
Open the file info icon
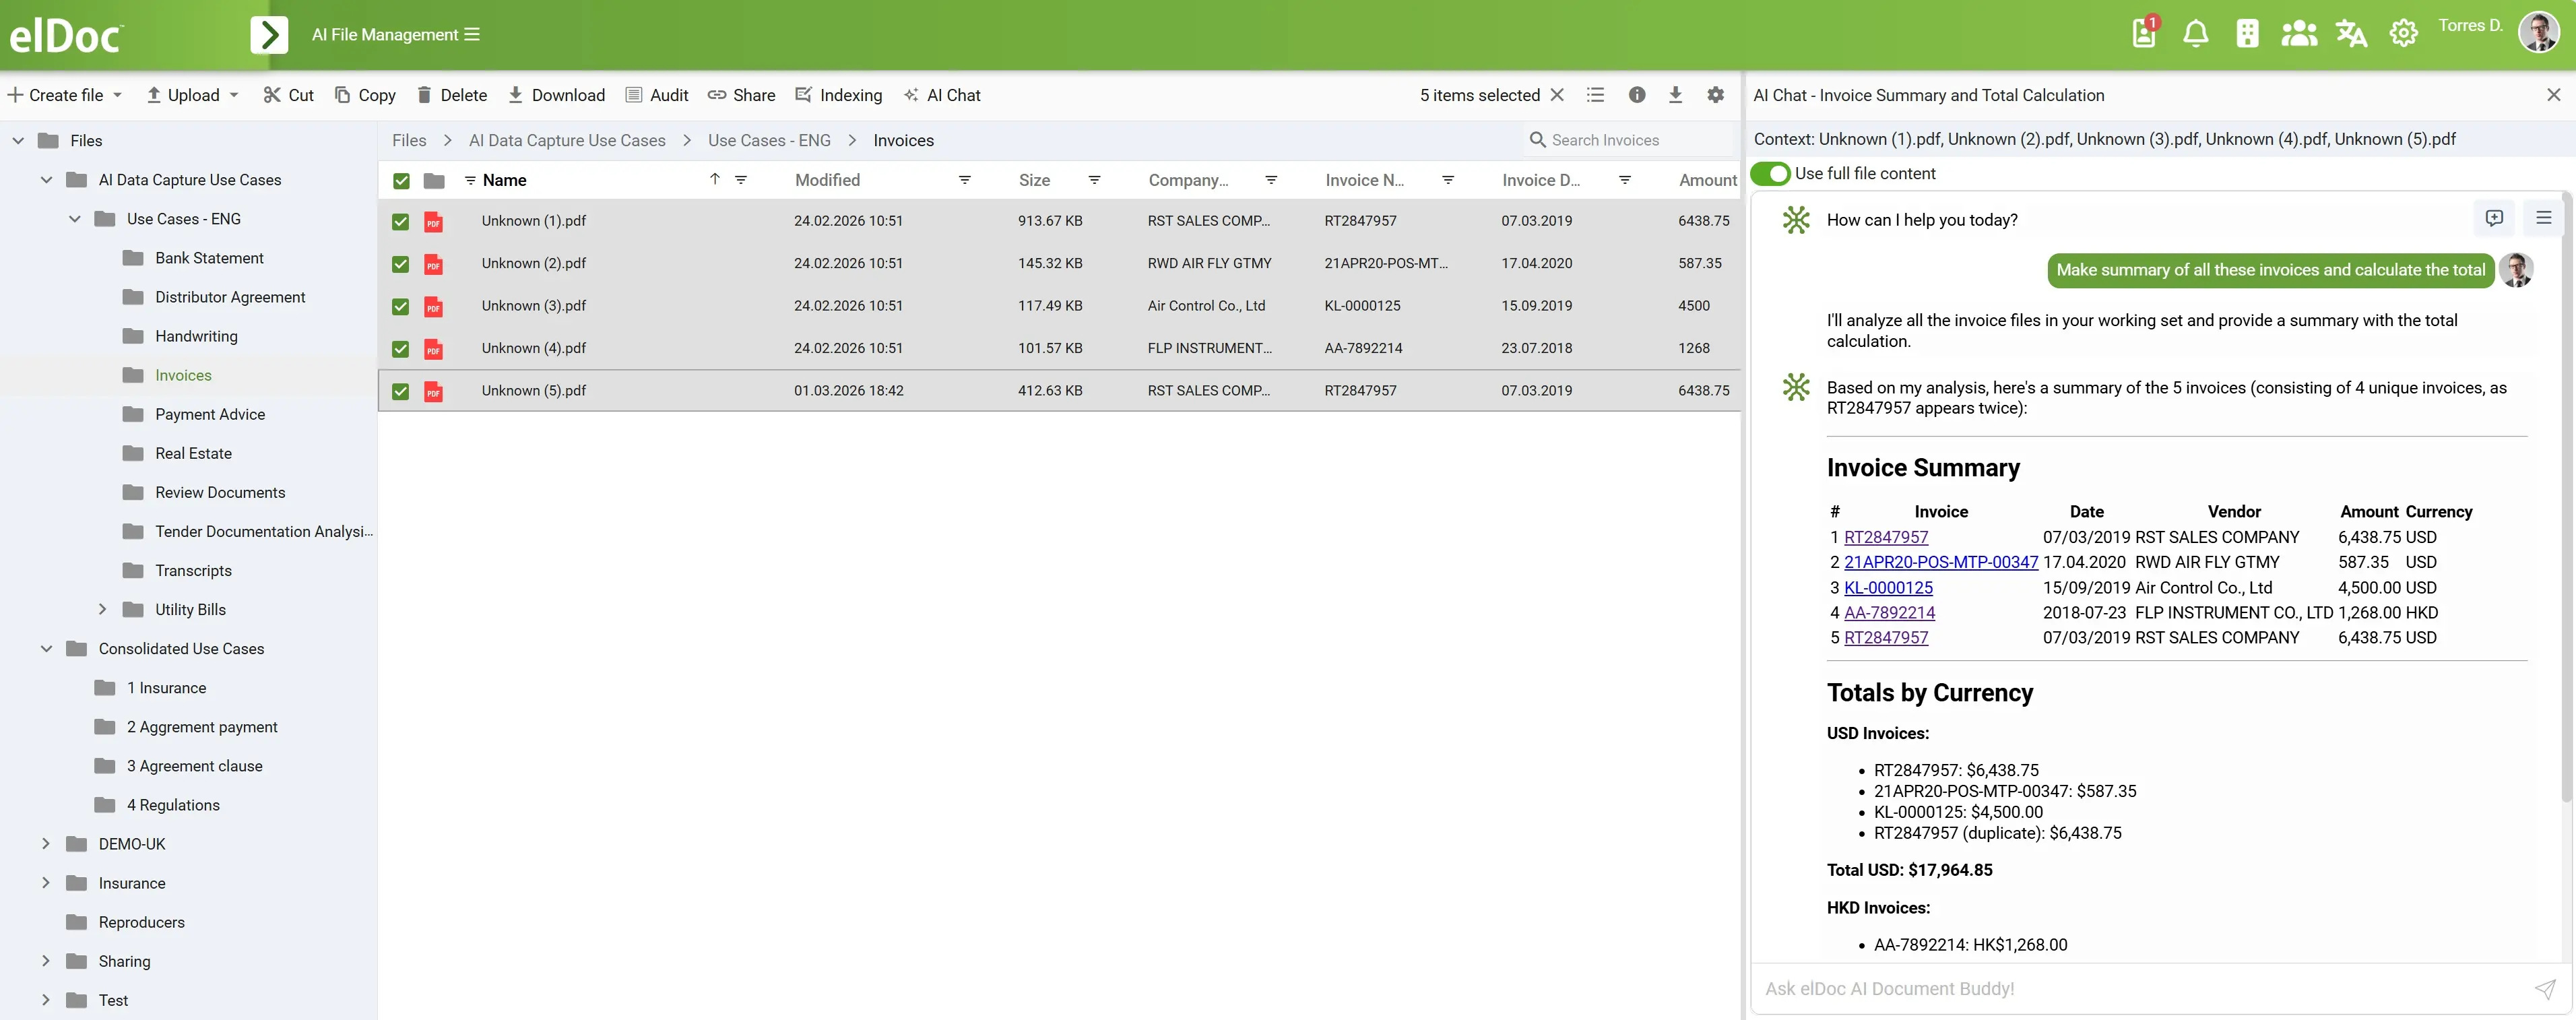pyautogui.click(x=1636, y=95)
